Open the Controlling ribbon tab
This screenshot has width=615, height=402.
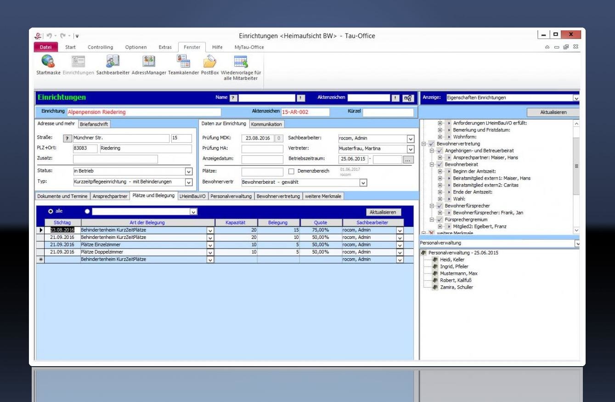[x=100, y=47]
